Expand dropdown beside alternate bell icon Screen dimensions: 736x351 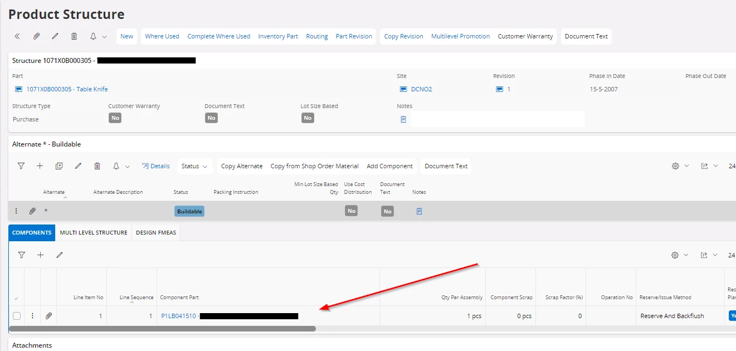pos(128,167)
